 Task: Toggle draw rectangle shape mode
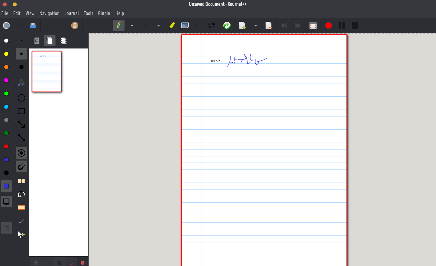pos(21,111)
